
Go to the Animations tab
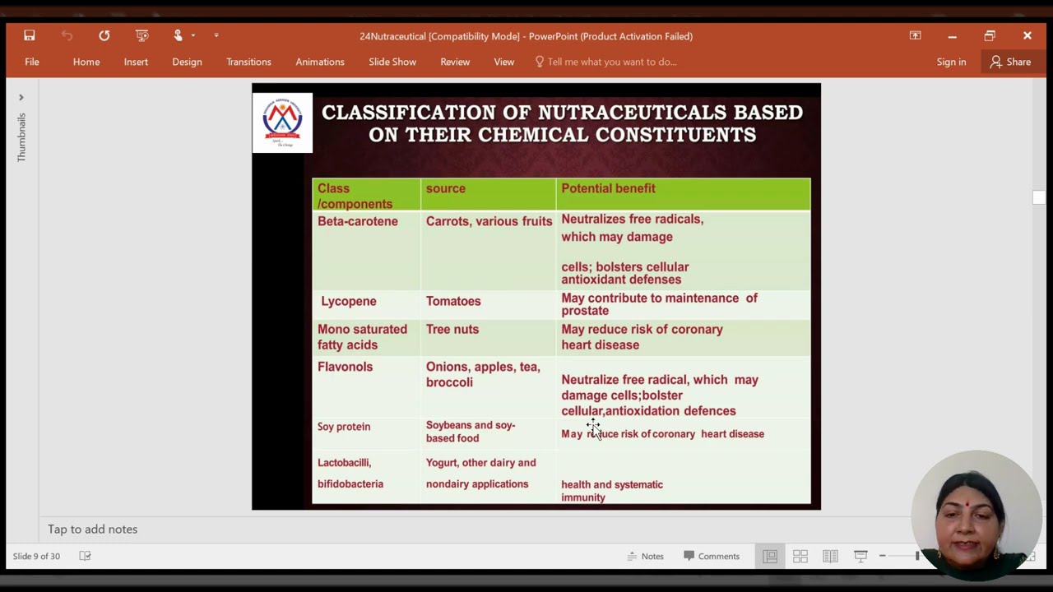coord(320,62)
